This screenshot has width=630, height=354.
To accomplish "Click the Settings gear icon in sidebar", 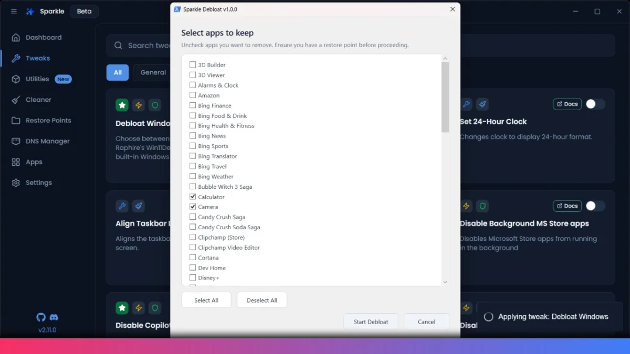I will pyautogui.click(x=16, y=183).
